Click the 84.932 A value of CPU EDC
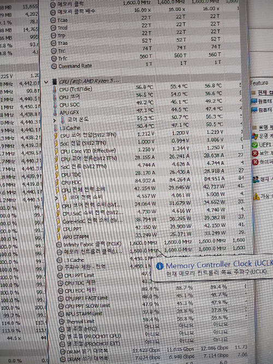This screenshot has width=273, height=364. [145, 180]
